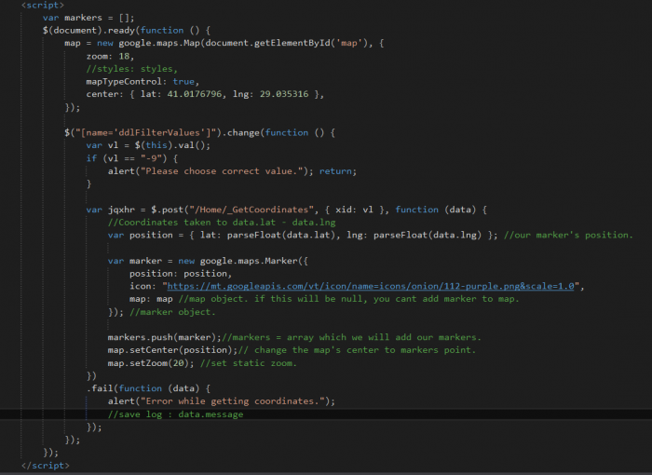Click the closing </script> tag
Image resolution: width=652 pixels, height=475 pixels.
46,466
